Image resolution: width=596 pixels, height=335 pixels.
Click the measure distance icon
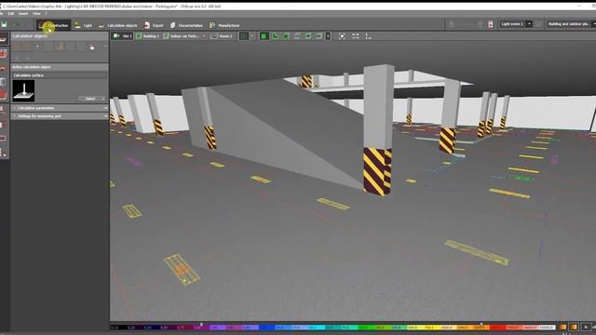[x=356, y=36]
